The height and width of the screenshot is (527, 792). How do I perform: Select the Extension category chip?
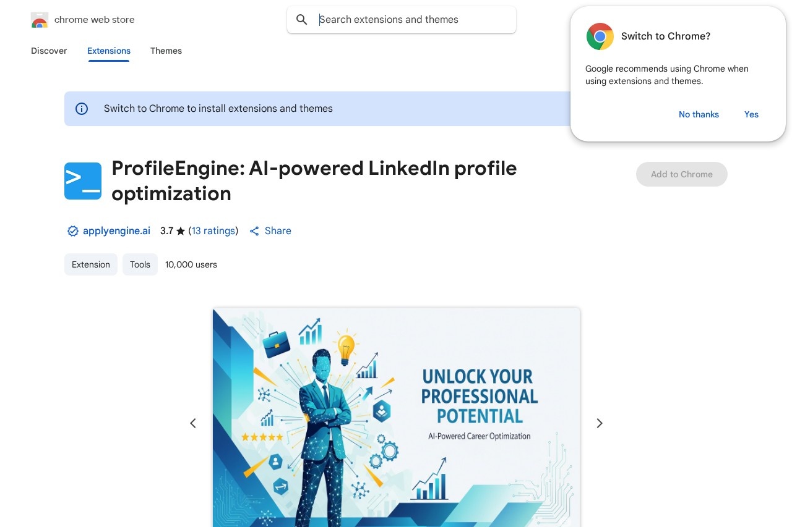click(90, 264)
